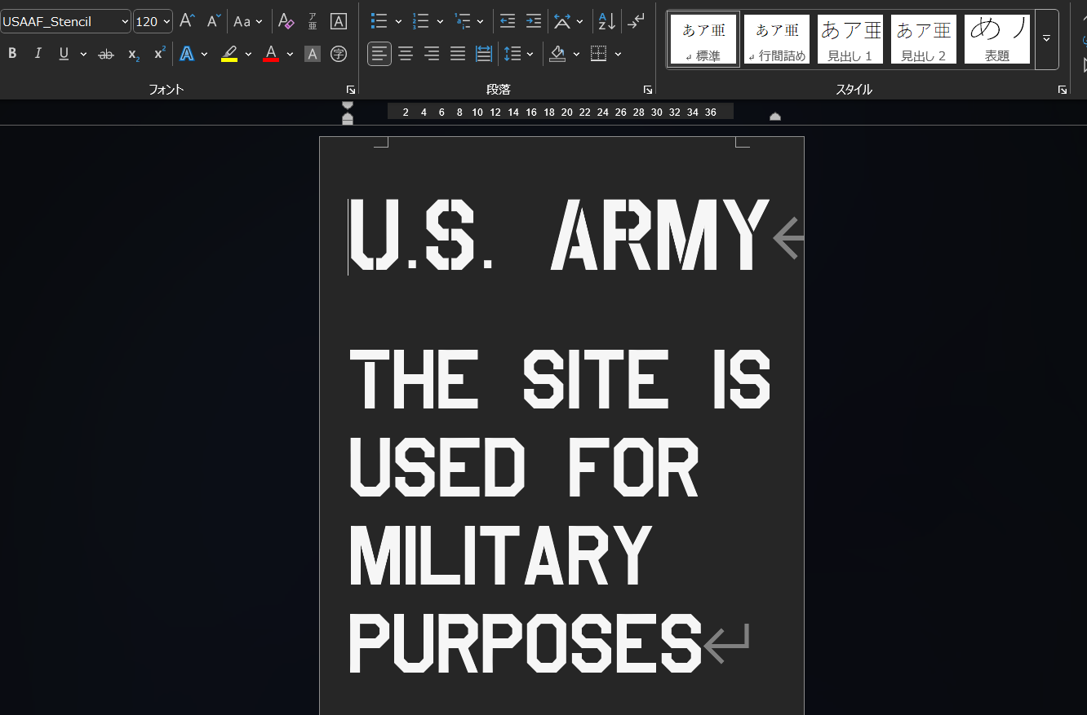Align text to the right
The width and height of the screenshot is (1087, 715).
point(432,54)
